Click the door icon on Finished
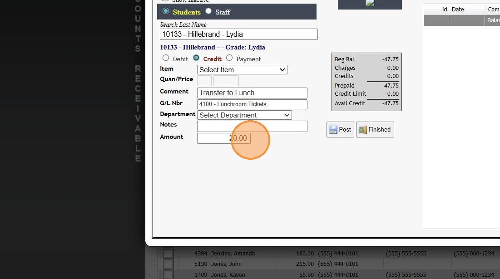 (x=362, y=130)
